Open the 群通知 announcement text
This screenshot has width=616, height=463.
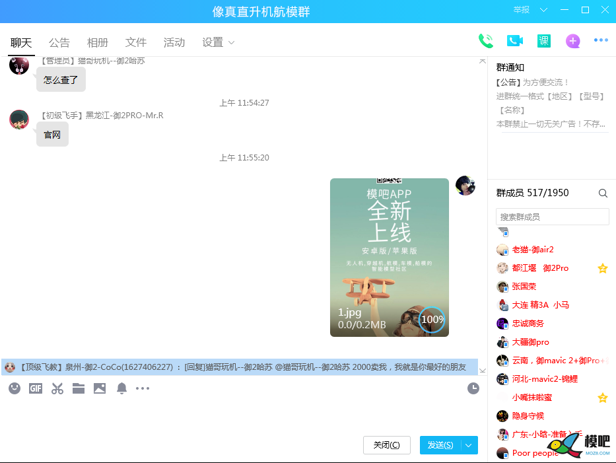[551, 104]
